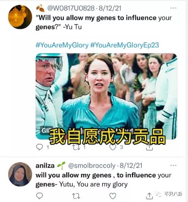Click the anilza display name

[45, 166]
